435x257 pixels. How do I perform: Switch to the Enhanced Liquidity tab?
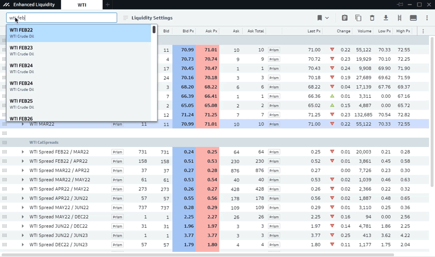point(30,5)
